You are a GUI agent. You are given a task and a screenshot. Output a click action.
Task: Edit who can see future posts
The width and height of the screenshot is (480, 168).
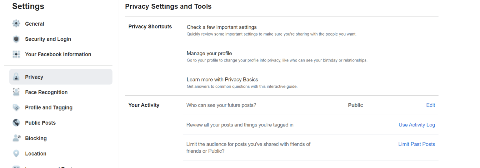(x=430, y=105)
